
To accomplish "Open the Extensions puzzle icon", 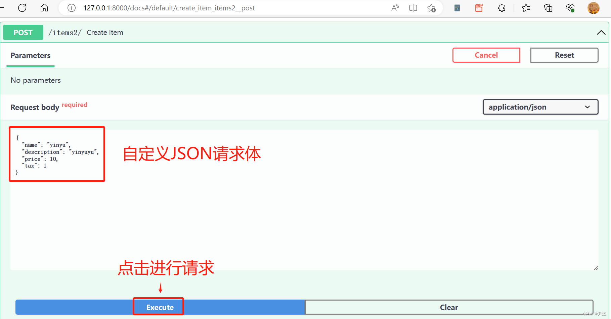I will coord(501,8).
